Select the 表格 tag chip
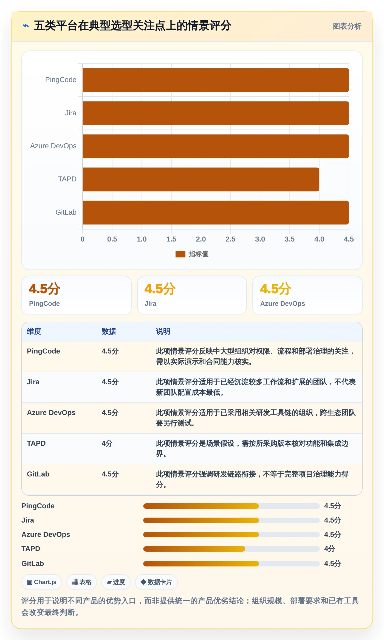The height and width of the screenshot is (640, 384). pyautogui.click(x=82, y=582)
